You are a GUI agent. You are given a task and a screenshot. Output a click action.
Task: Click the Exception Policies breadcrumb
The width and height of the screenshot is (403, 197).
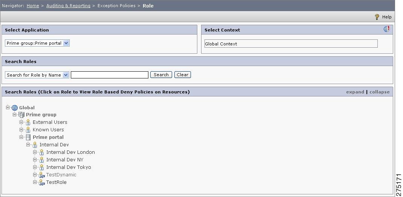click(116, 6)
